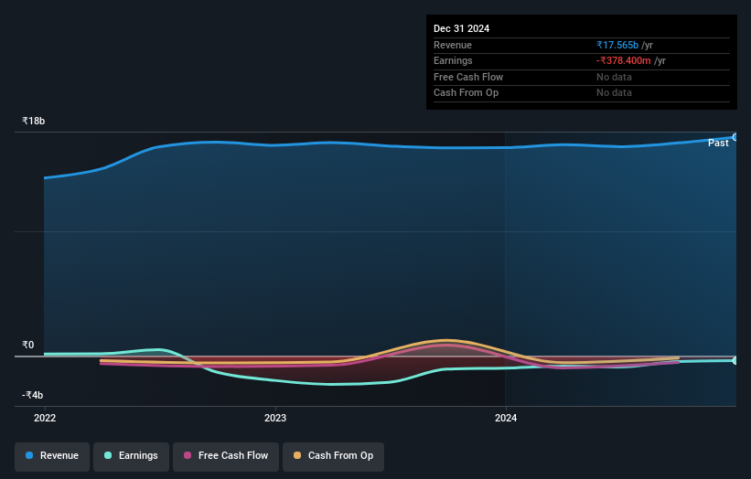751x479 pixels.
Task: Click the teal Earnings legend dot
Action: pos(108,455)
